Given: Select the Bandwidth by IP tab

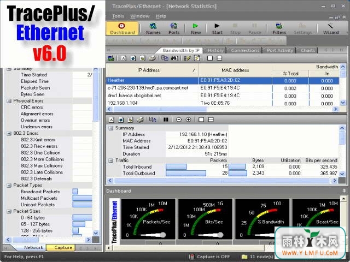Looking at the screenshot, I should tap(181, 50).
